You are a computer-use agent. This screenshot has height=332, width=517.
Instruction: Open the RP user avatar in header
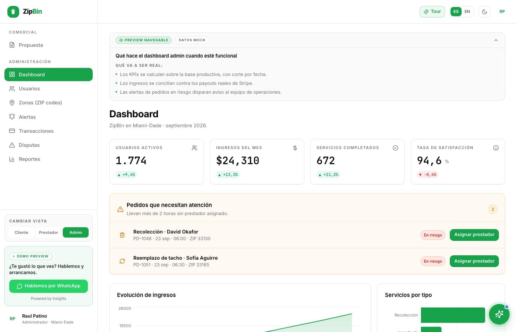pos(502,12)
